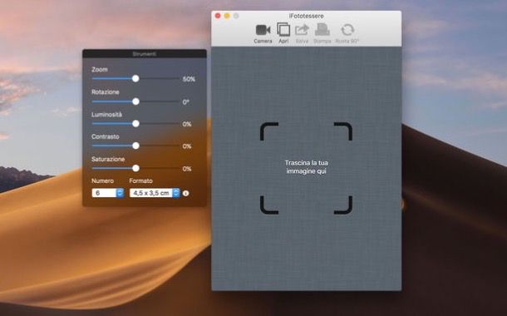507x316 pixels.
Task: Click the image drop area frame
Action: click(x=306, y=168)
